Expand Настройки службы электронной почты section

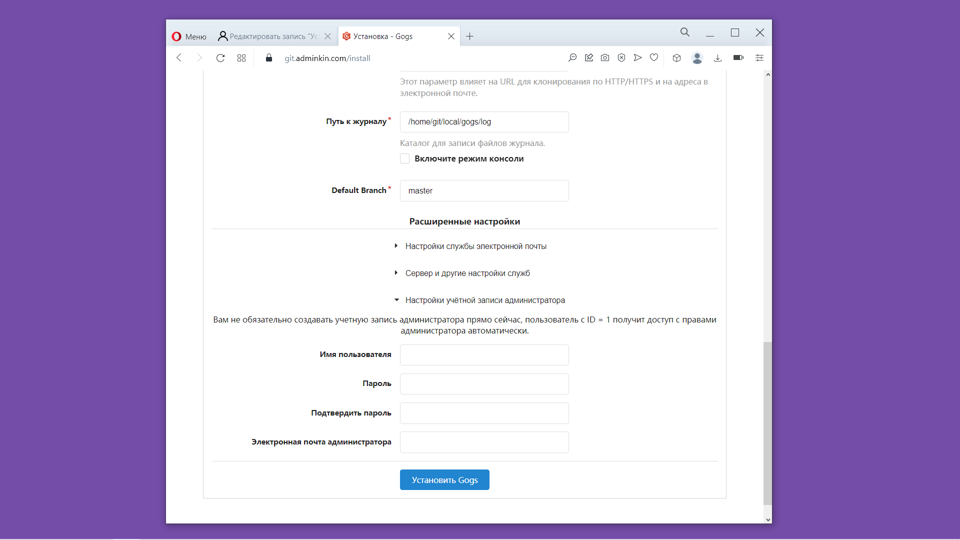pyautogui.click(x=470, y=246)
